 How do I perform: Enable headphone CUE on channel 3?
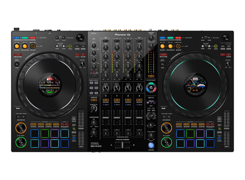(106, 100)
